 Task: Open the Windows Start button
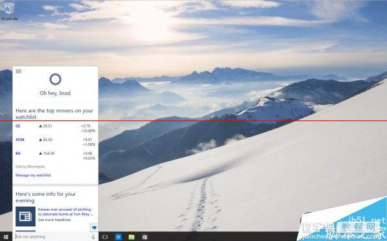[6, 236]
